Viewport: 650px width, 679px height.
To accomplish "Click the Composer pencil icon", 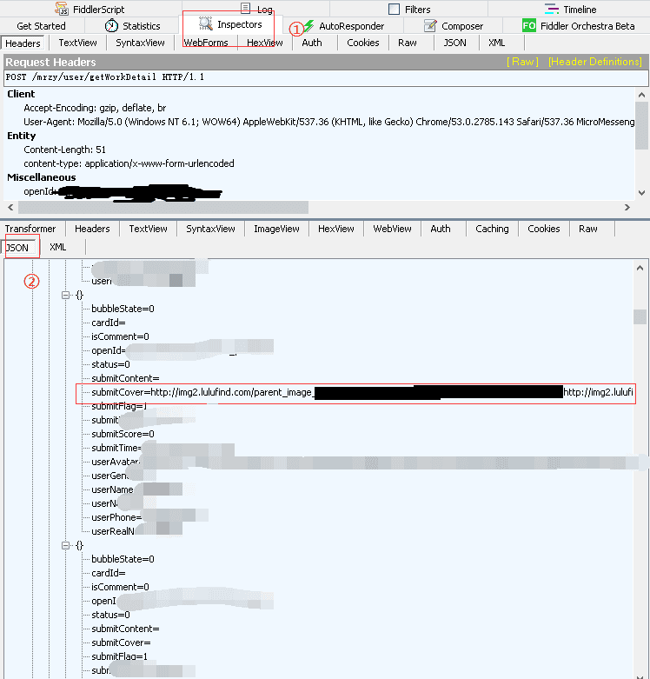I will (x=430, y=26).
